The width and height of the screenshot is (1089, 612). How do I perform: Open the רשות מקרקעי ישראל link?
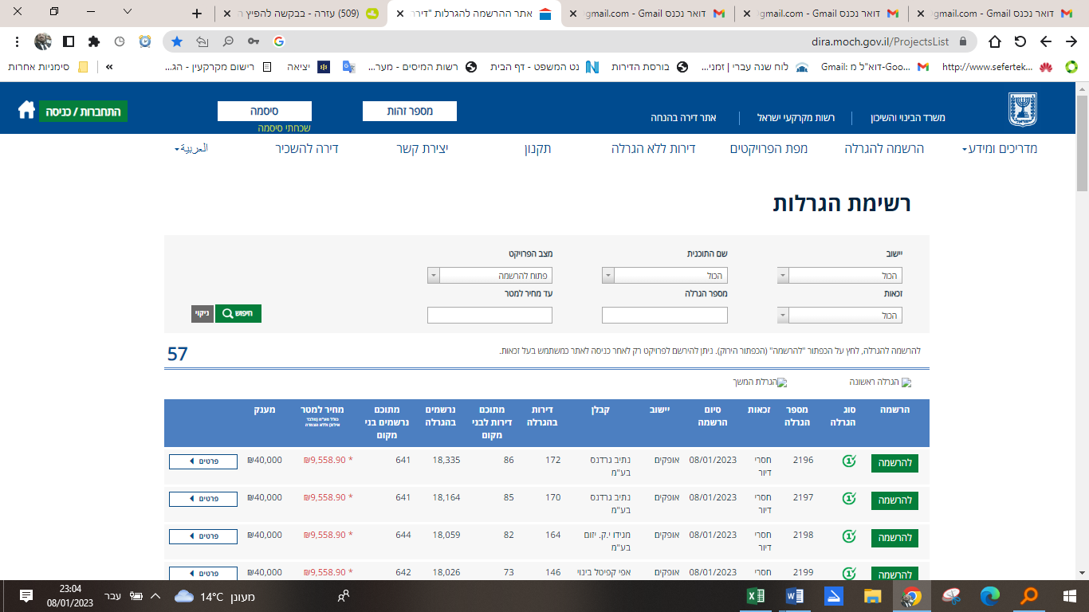[x=796, y=118]
